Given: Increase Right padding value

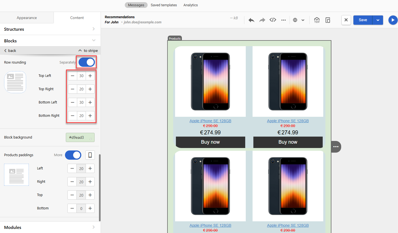Looking at the screenshot, I should (x=90, y=182).
